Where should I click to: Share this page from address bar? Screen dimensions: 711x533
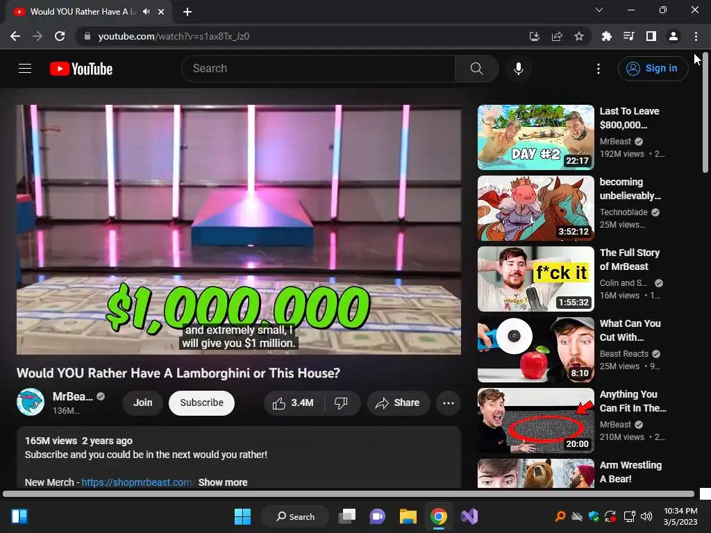[x=557, y=36]
